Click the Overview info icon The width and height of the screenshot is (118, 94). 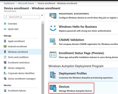click(5, 24)
